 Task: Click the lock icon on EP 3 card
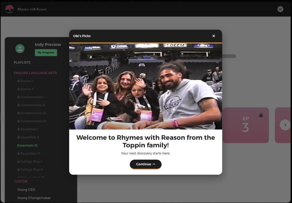[261, 115]
